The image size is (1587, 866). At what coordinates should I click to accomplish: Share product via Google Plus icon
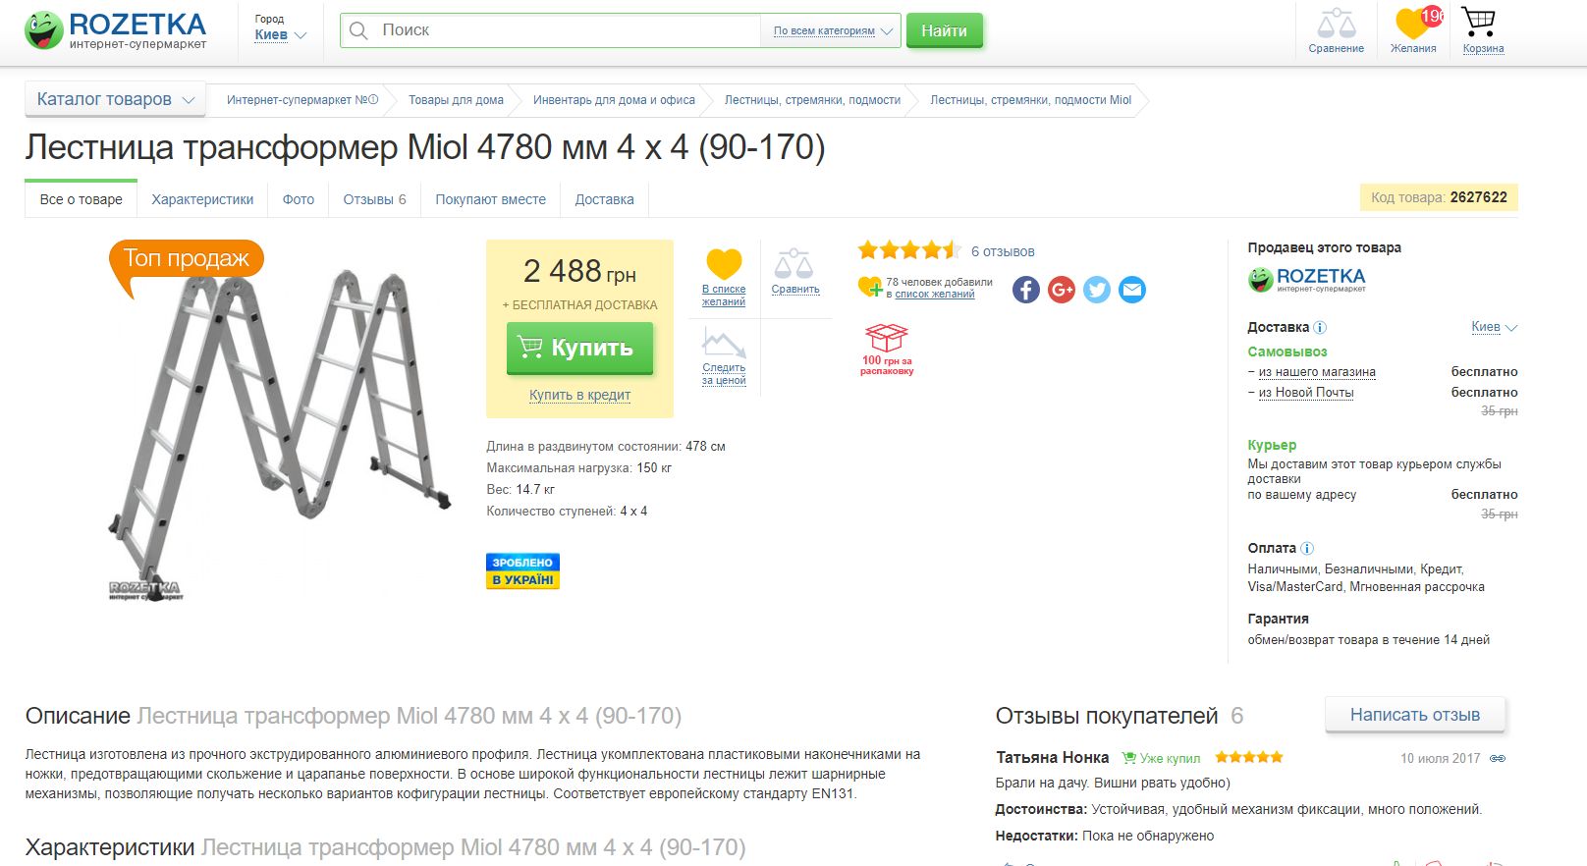pos(1062,290)
